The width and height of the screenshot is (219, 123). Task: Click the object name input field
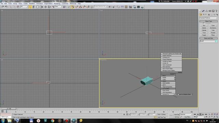(207, 41)
